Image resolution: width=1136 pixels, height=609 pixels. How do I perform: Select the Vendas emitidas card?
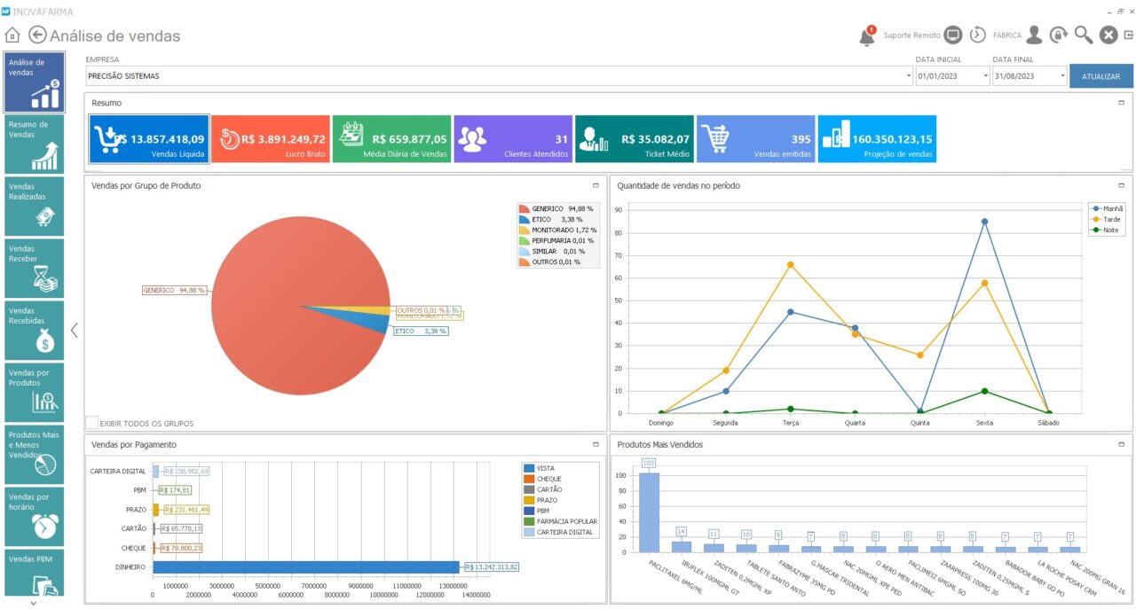[x=755, y=138]
